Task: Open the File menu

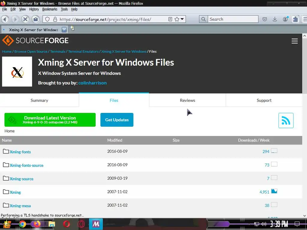Action: point(5,9)
